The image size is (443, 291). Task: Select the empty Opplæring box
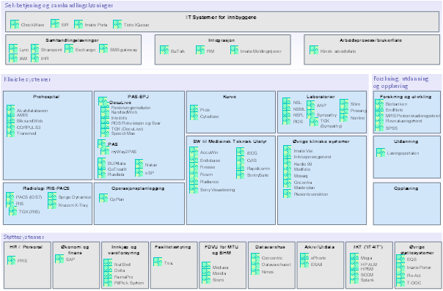pyautogui.click(x=406, y=204)
